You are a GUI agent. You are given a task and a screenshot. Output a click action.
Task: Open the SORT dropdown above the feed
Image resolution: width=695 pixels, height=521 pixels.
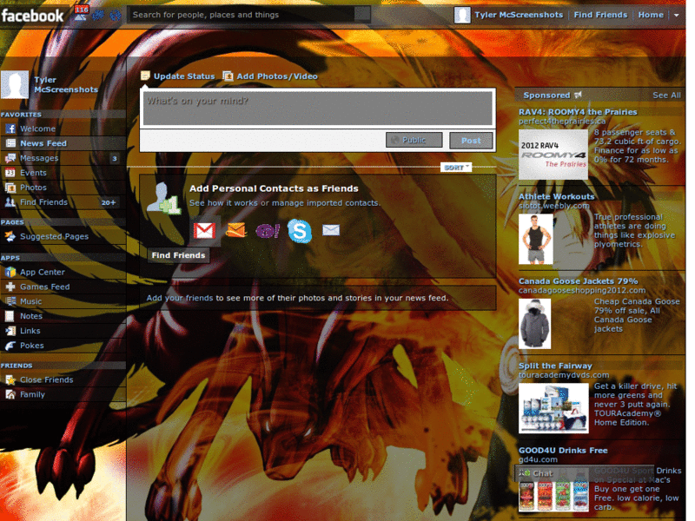(x=455, y=166)
